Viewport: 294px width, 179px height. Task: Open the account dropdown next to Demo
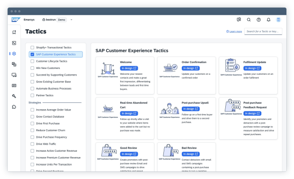tap(71, 20)
